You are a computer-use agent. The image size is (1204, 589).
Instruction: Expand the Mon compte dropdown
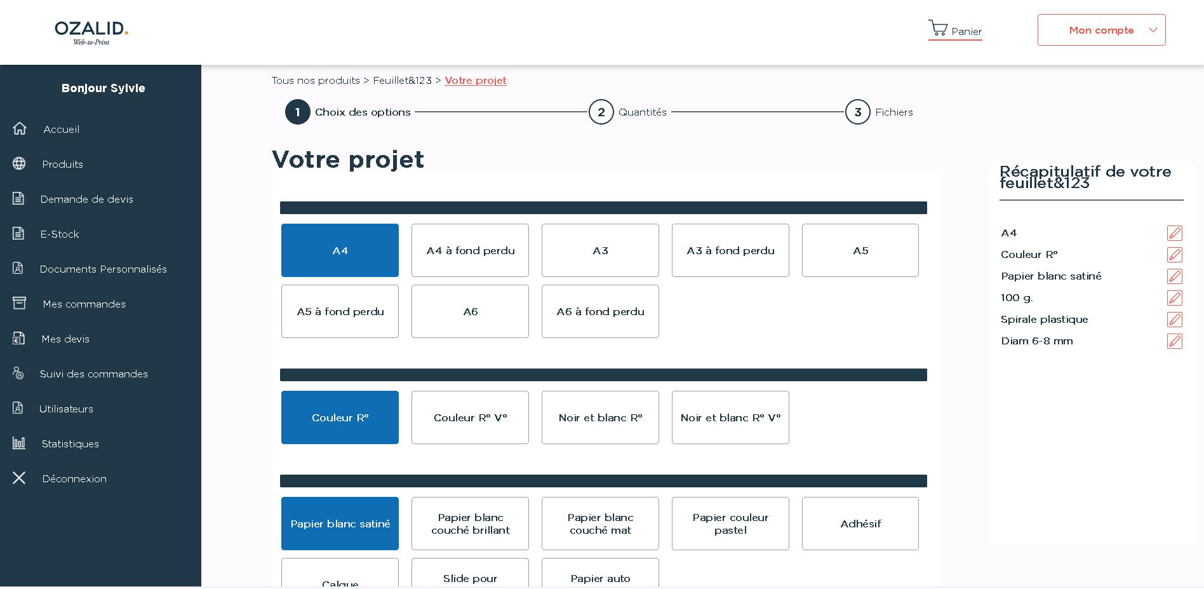1101,30
